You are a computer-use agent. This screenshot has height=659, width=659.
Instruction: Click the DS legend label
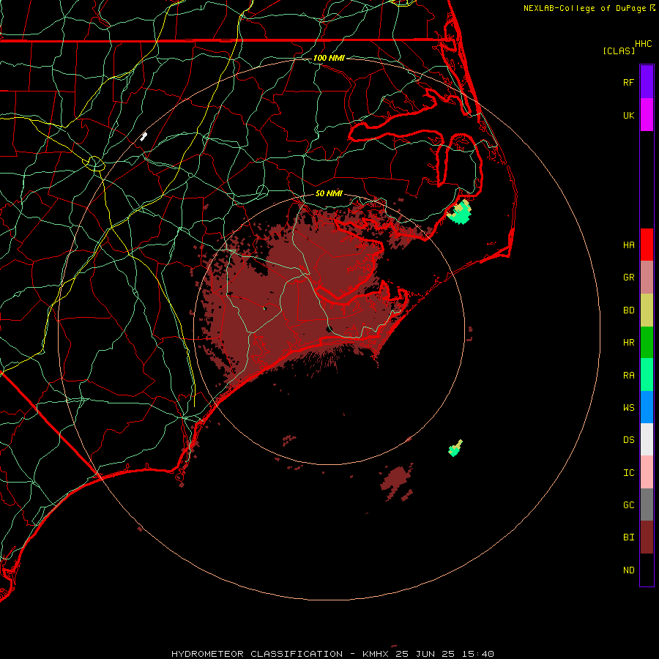pos(628,440)
